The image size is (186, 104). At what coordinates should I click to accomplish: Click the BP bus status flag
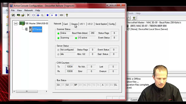[x=76, y=85]
